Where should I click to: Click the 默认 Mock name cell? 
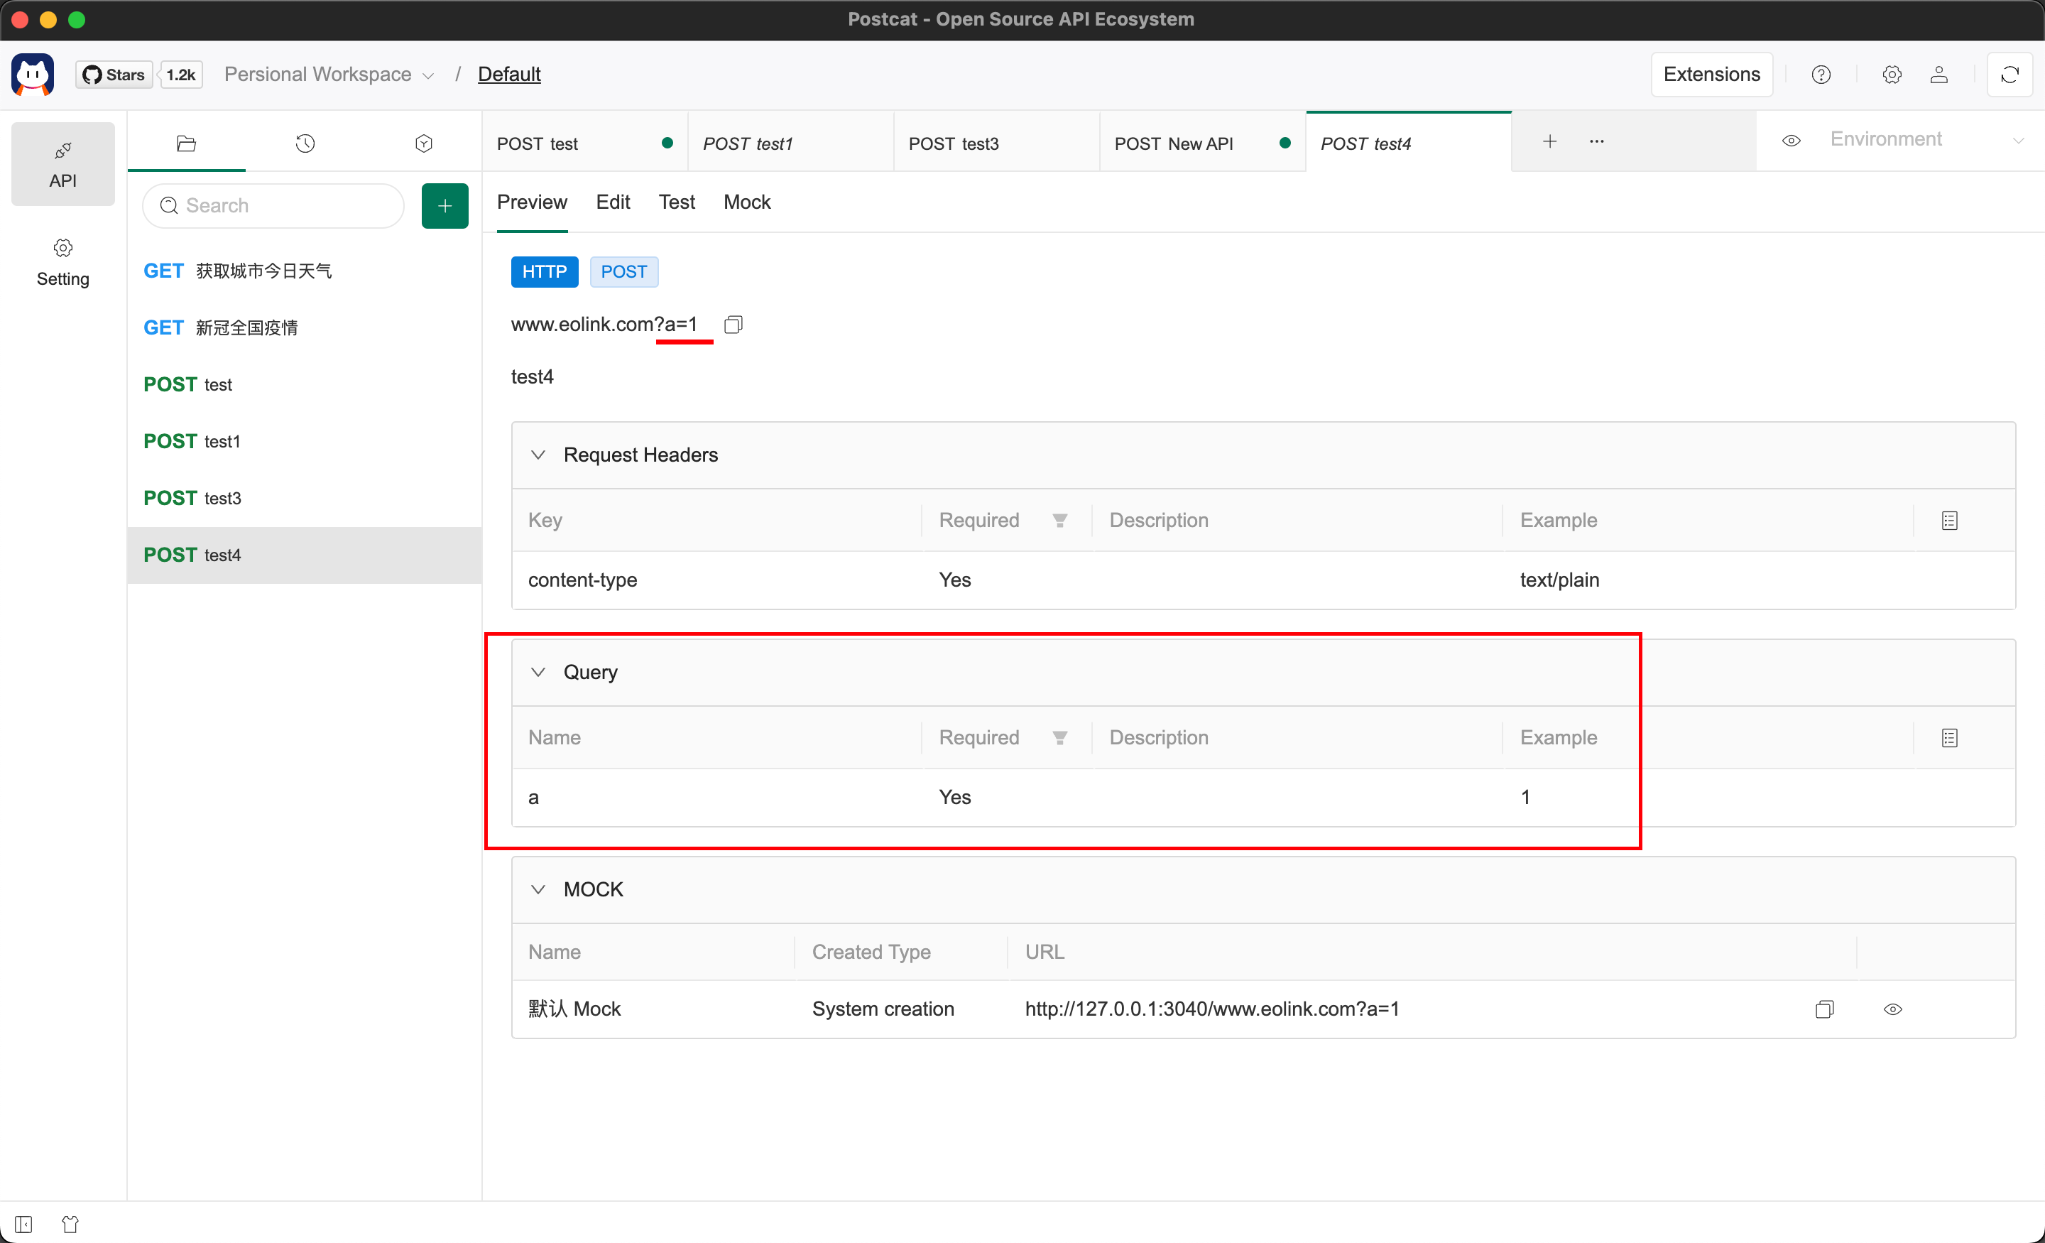[574, 1009]
